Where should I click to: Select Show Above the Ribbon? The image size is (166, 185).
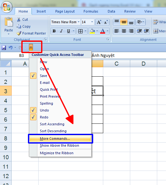tap(60, 145)
